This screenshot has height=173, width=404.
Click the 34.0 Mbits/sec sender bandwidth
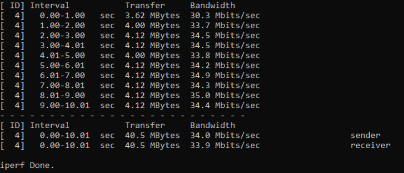(x=225, y=135)
